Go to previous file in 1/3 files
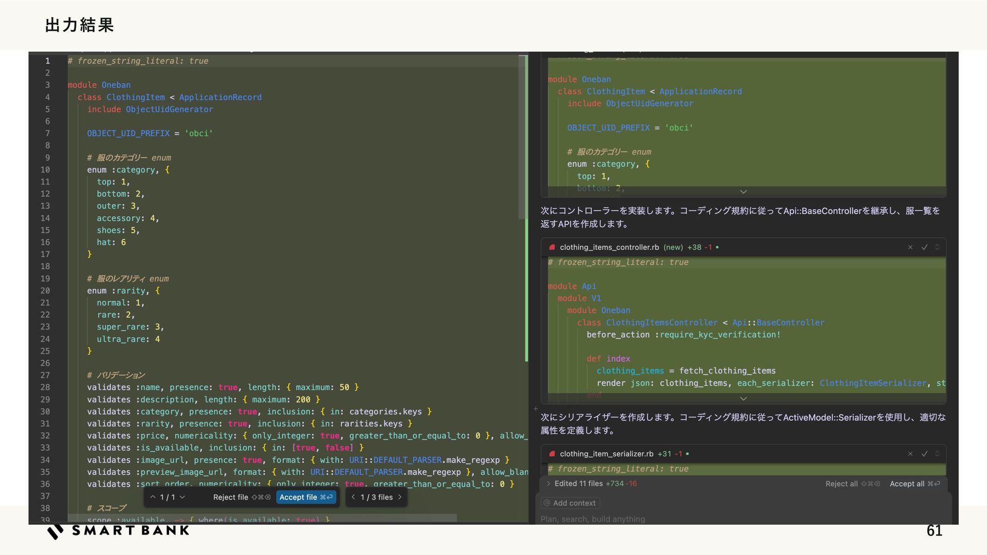Image resolution: width=987 pixels, height=555 pixels. (353, 497)
